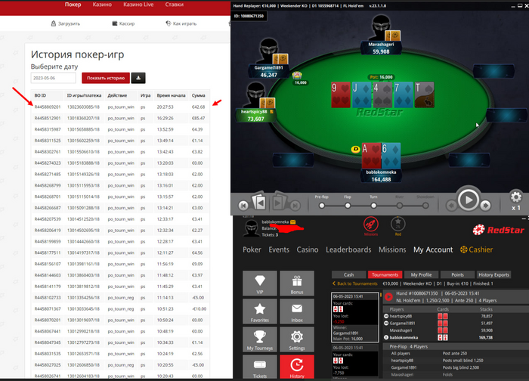The image size is (529, 381).
Task: Click the hand replay play icon
Action: coord(388,296)
